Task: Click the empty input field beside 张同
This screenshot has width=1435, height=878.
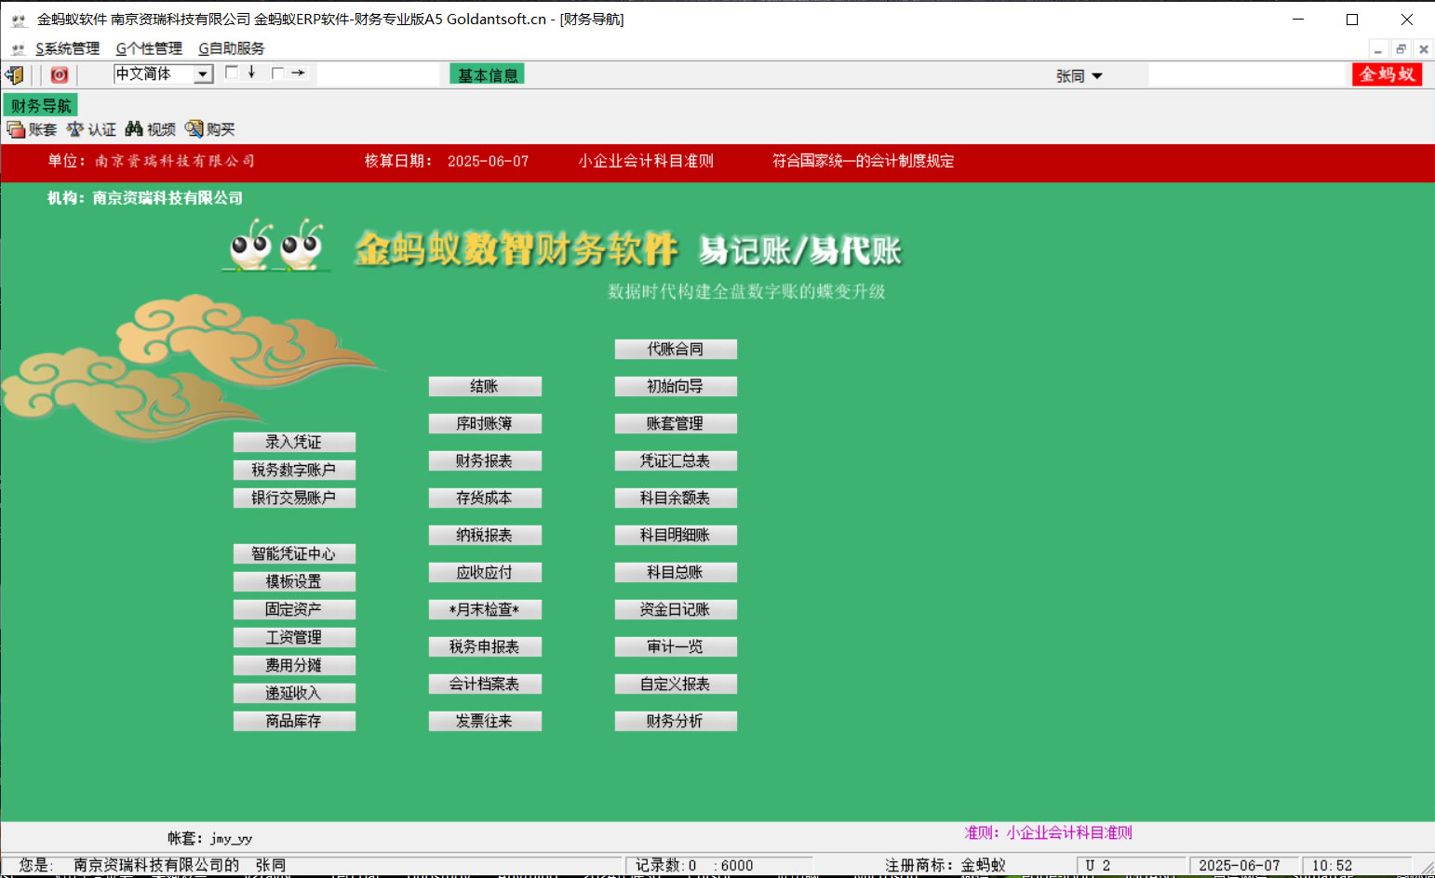Action: (1247, 75)
